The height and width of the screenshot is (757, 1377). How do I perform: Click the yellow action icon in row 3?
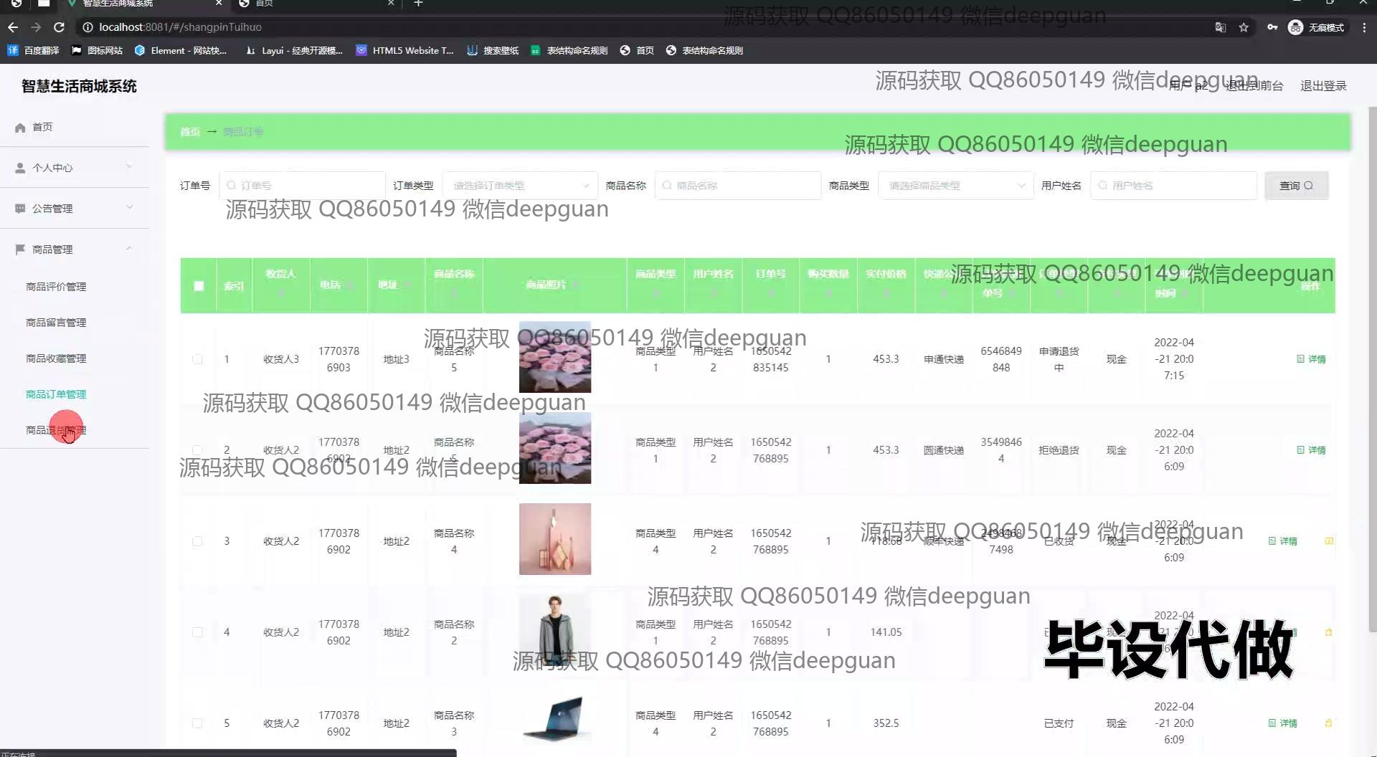1328,541
